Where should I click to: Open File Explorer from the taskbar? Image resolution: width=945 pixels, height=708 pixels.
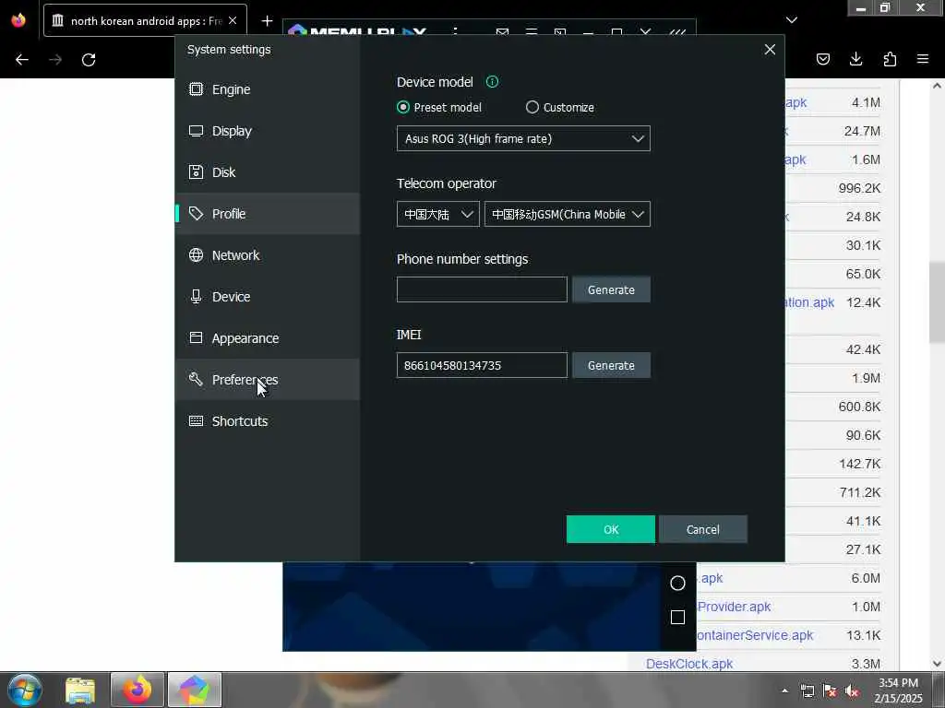coord(80,690)
